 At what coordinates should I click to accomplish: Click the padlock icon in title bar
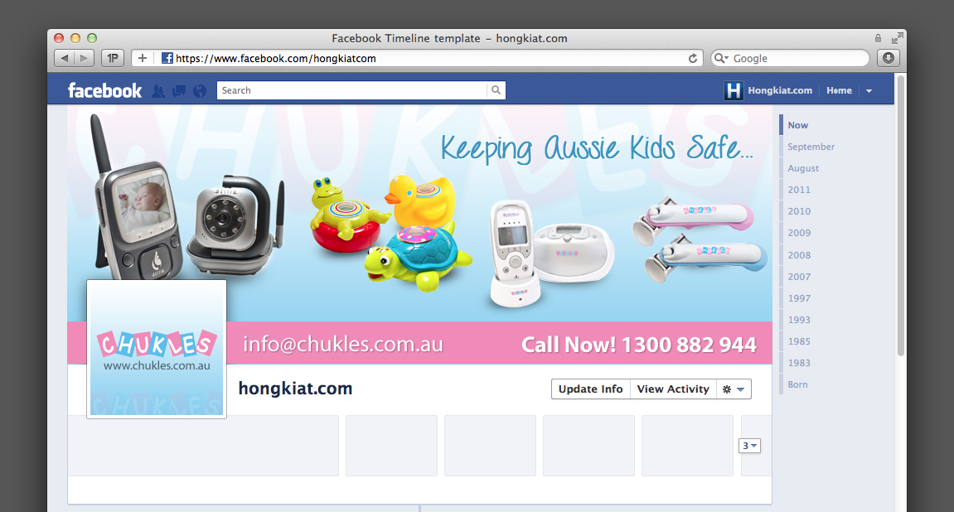[x=878, y=38]
